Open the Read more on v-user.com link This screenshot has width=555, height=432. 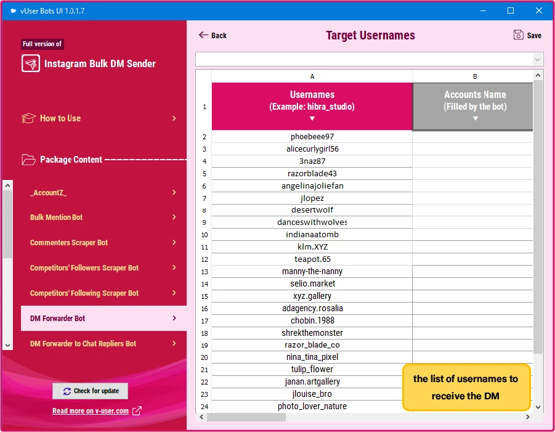click(x=91, y=411)
